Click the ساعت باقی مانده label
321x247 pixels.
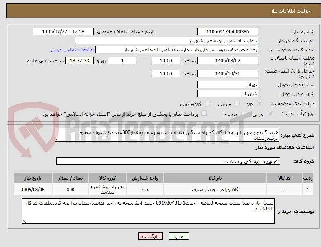[45, 61]
